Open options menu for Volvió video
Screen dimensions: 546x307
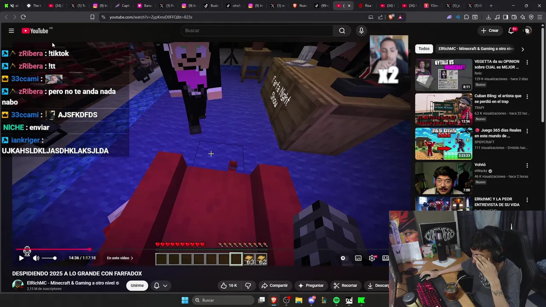point(527,165)
